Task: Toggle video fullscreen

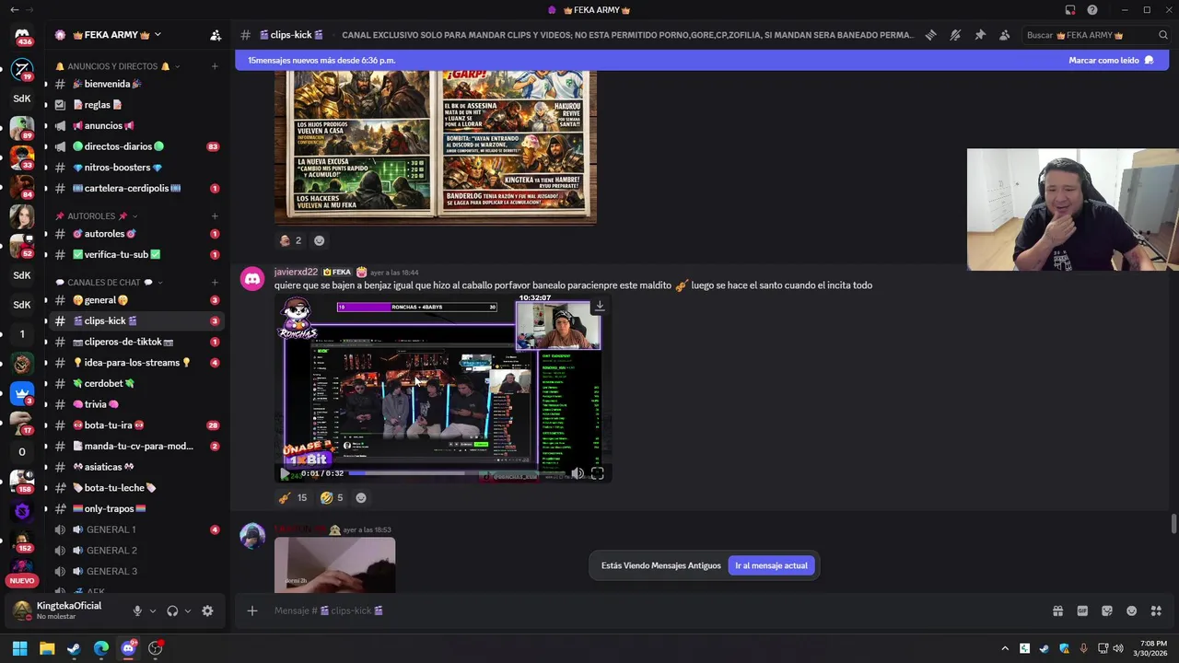Action: (x=598, y=473)
